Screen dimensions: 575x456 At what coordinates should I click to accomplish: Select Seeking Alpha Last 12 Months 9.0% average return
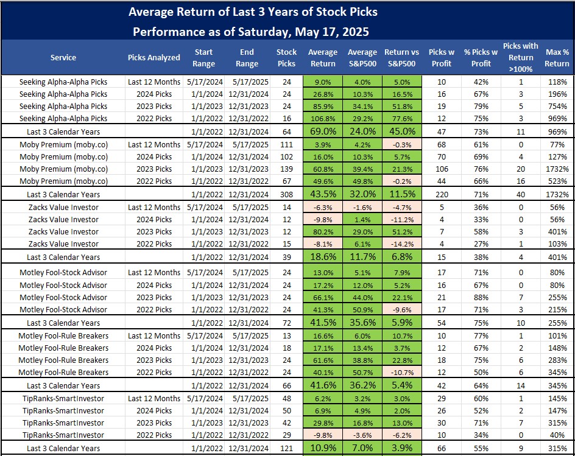[323, 82]
